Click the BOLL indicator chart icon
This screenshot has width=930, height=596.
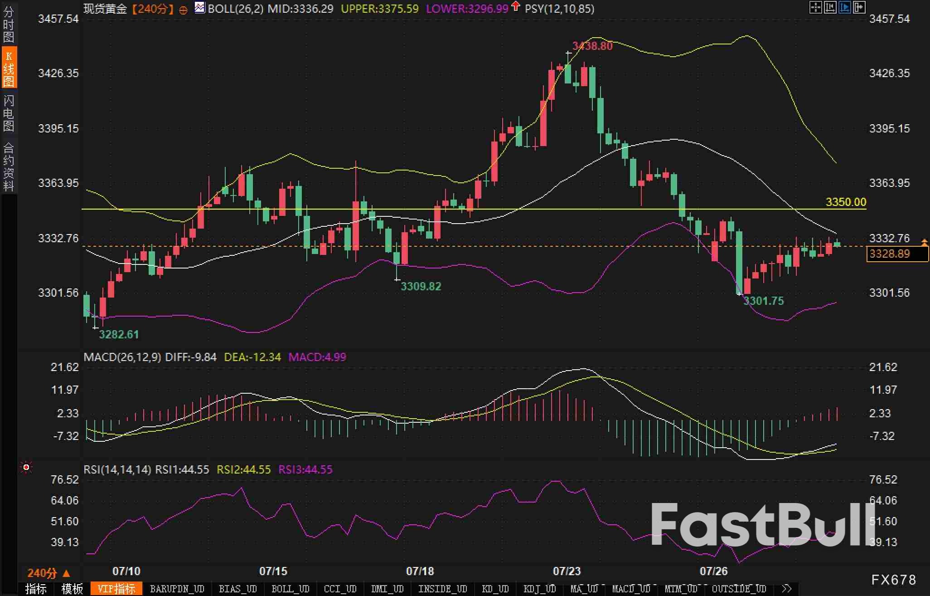point(199,8)
